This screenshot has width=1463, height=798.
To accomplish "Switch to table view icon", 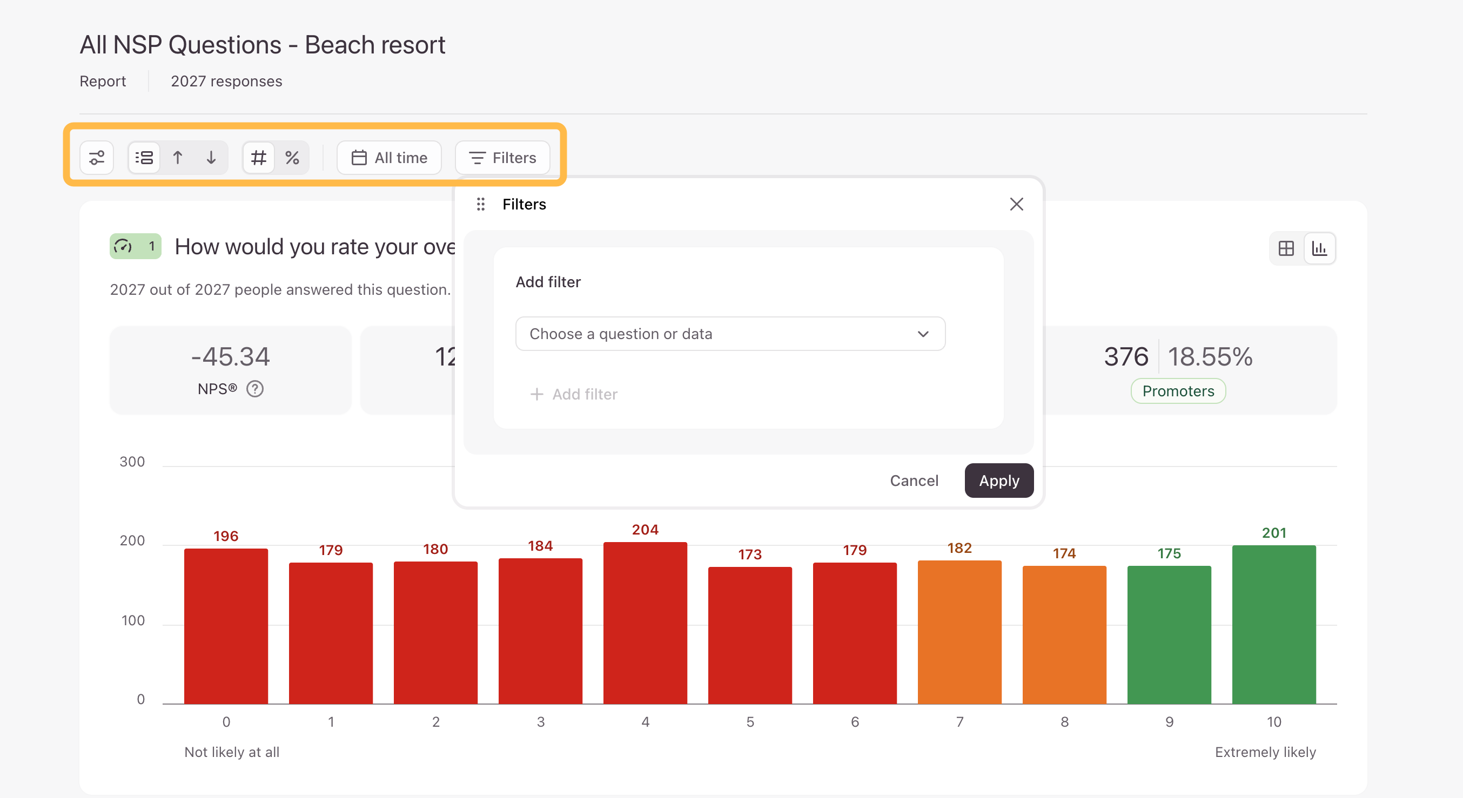I will 1286,248.
